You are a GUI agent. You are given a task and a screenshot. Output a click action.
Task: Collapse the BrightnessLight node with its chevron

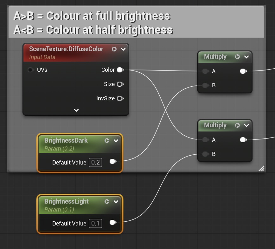click(x=116, y=202)
